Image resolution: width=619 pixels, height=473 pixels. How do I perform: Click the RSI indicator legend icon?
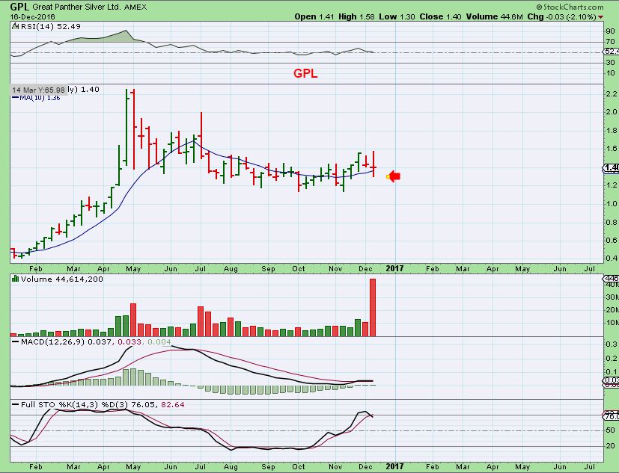point(15,26)
